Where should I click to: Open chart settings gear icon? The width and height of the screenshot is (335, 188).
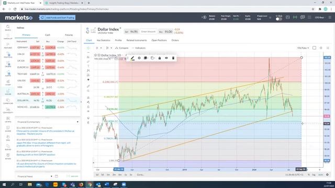tap(321, 48)
